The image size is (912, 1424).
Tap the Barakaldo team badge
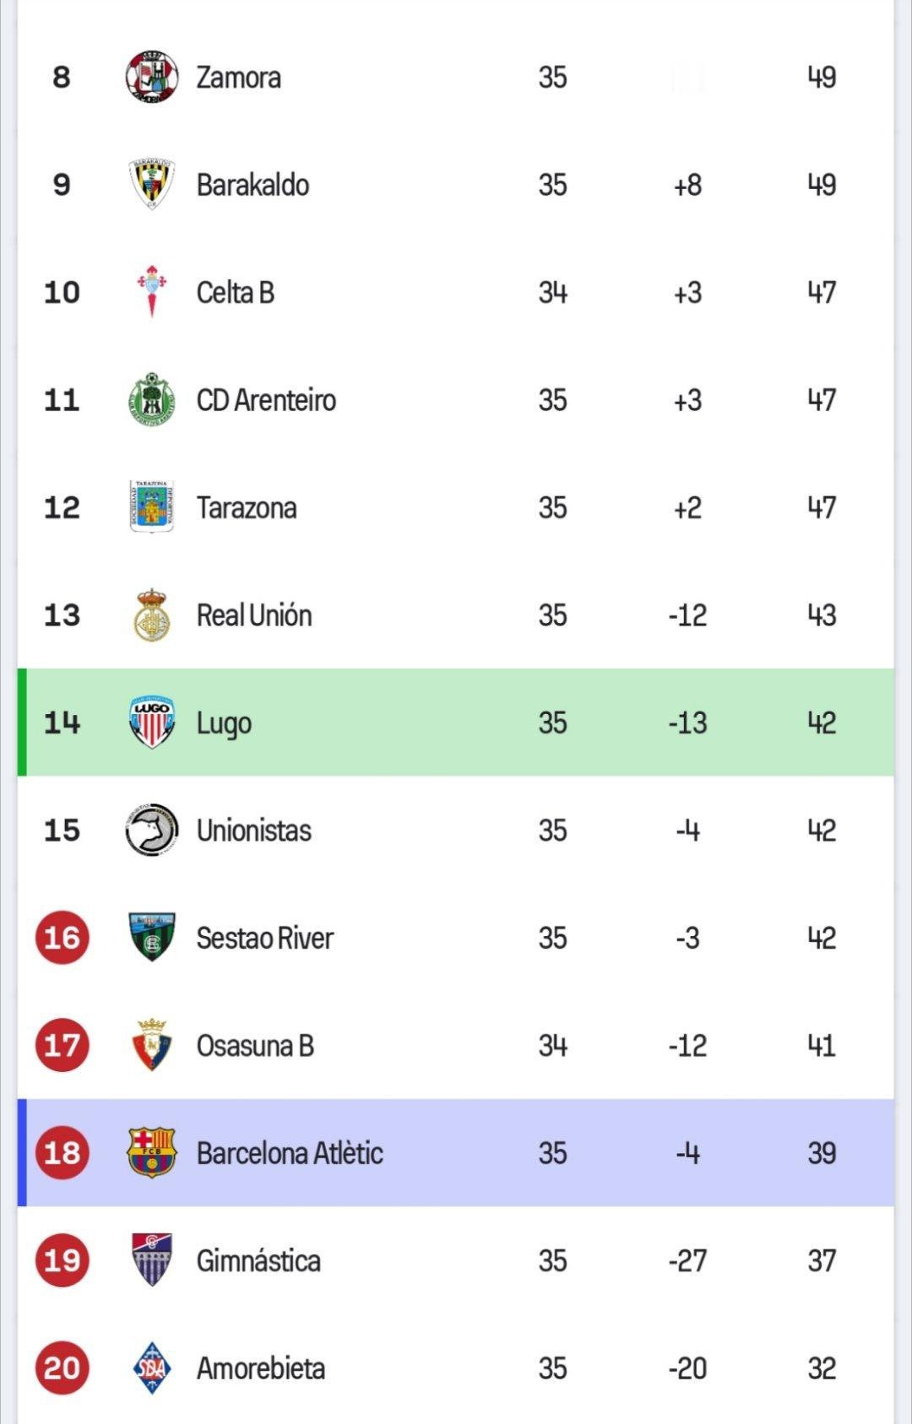point(151,184)
